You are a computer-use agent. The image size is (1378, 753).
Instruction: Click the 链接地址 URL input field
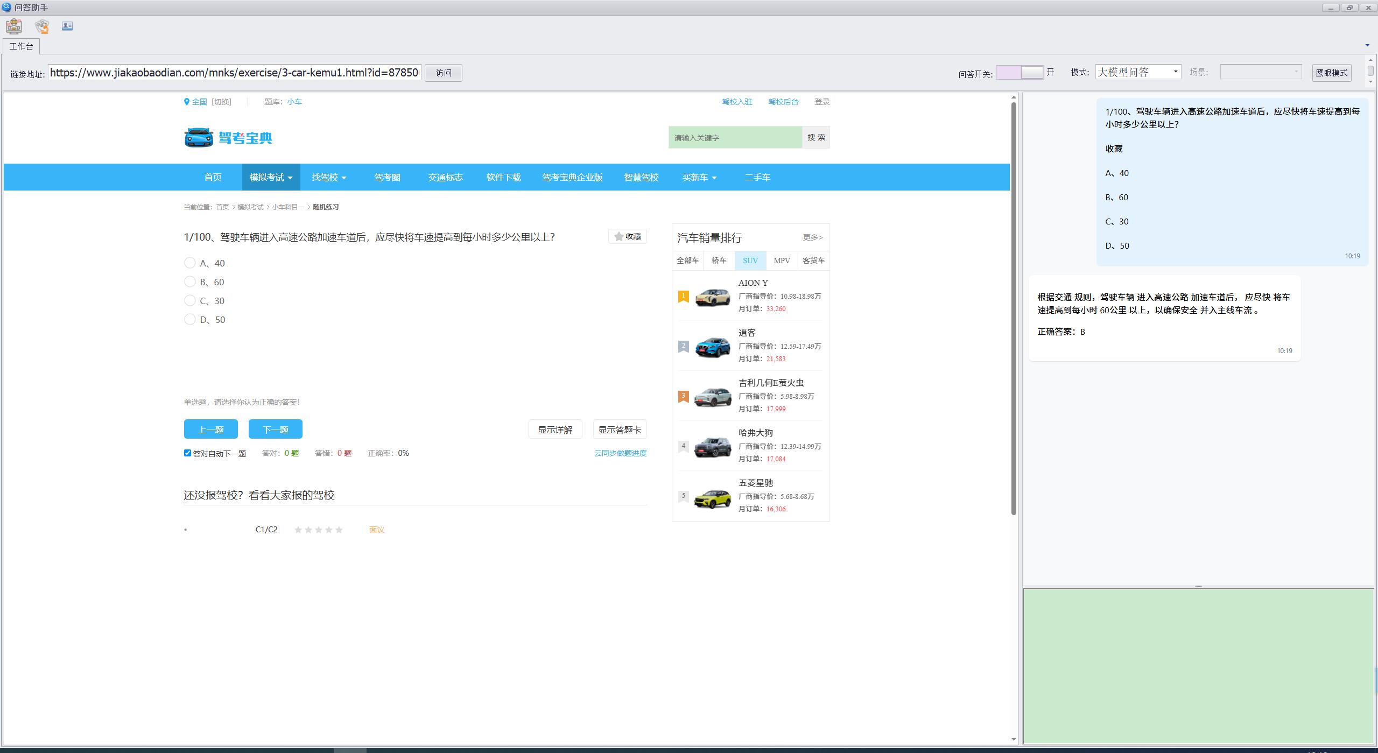(x=235, y=73)
